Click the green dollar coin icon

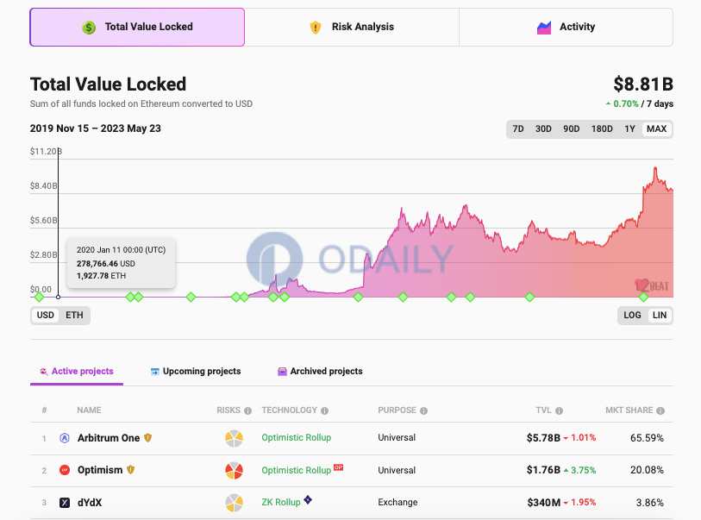pos(89,28)
